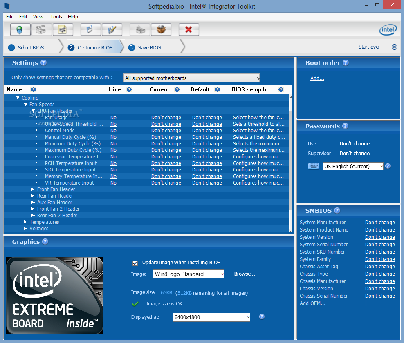Open the File menu
The width and height of the screenshot is (404, 343).
coord(10,17)
